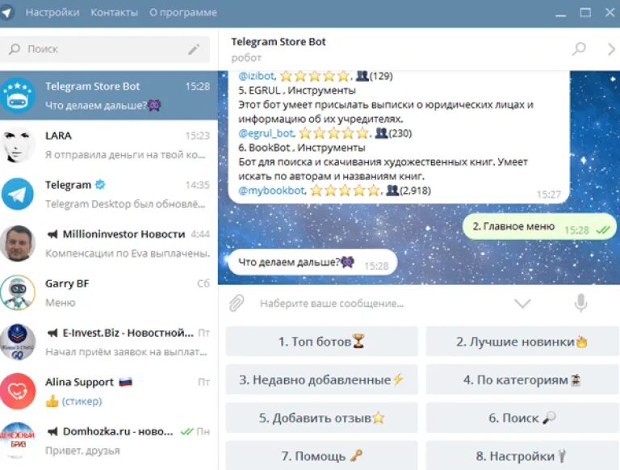Click Telegram Store Bot chat header title
Screen dimensions: 620x470
click(x=279, y=42)
